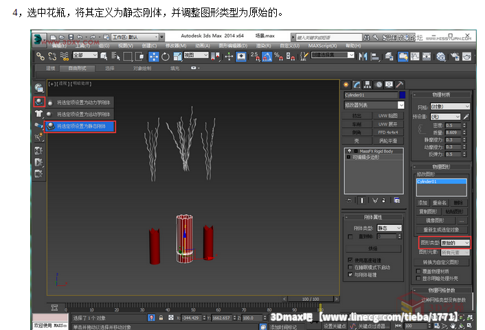The image size is (485, 330).
Task: Toggle the Angle Snap icon
Action: coord(267,56)
